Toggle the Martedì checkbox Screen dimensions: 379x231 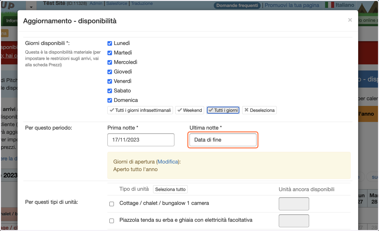110,53
